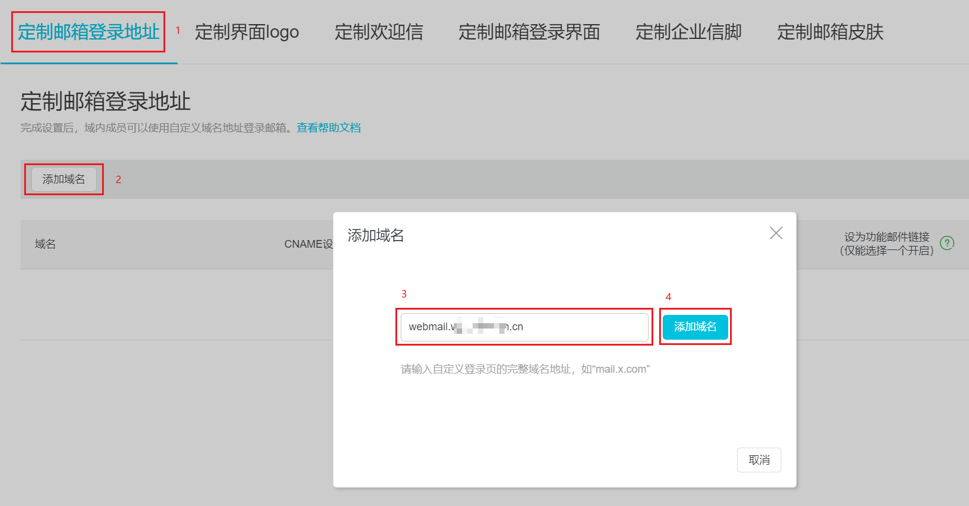
Task: Select the 定制企业信脚 tab
Action: (x=688, y=32)
